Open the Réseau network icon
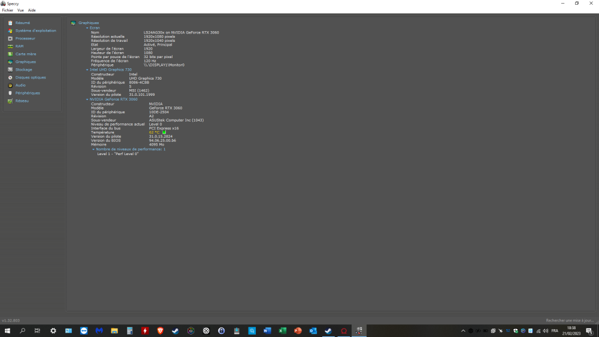599x337 pixels. click(x=10, y=101)
